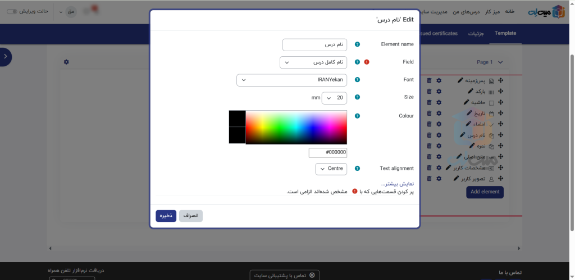Click the upper black colour swatch
The image size is (575, 280).
click(x=237, y=119)
